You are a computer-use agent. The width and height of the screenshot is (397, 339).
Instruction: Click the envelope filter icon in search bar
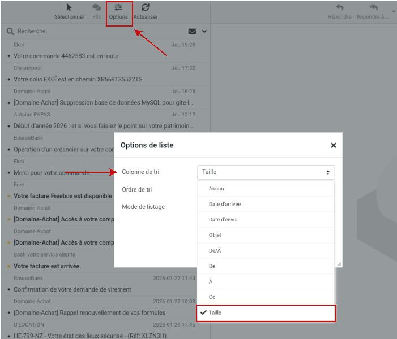[192, 32]
